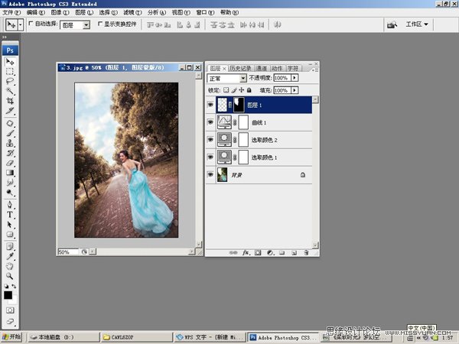Select the Hand tool

[x=10, y=267]
